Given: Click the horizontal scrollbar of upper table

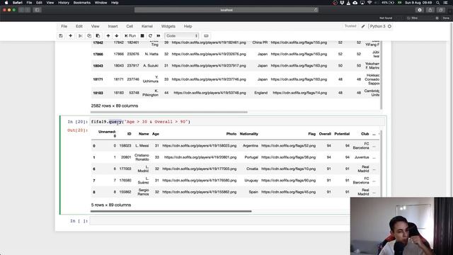Looking at the screenshot, I should pos(169,112).
